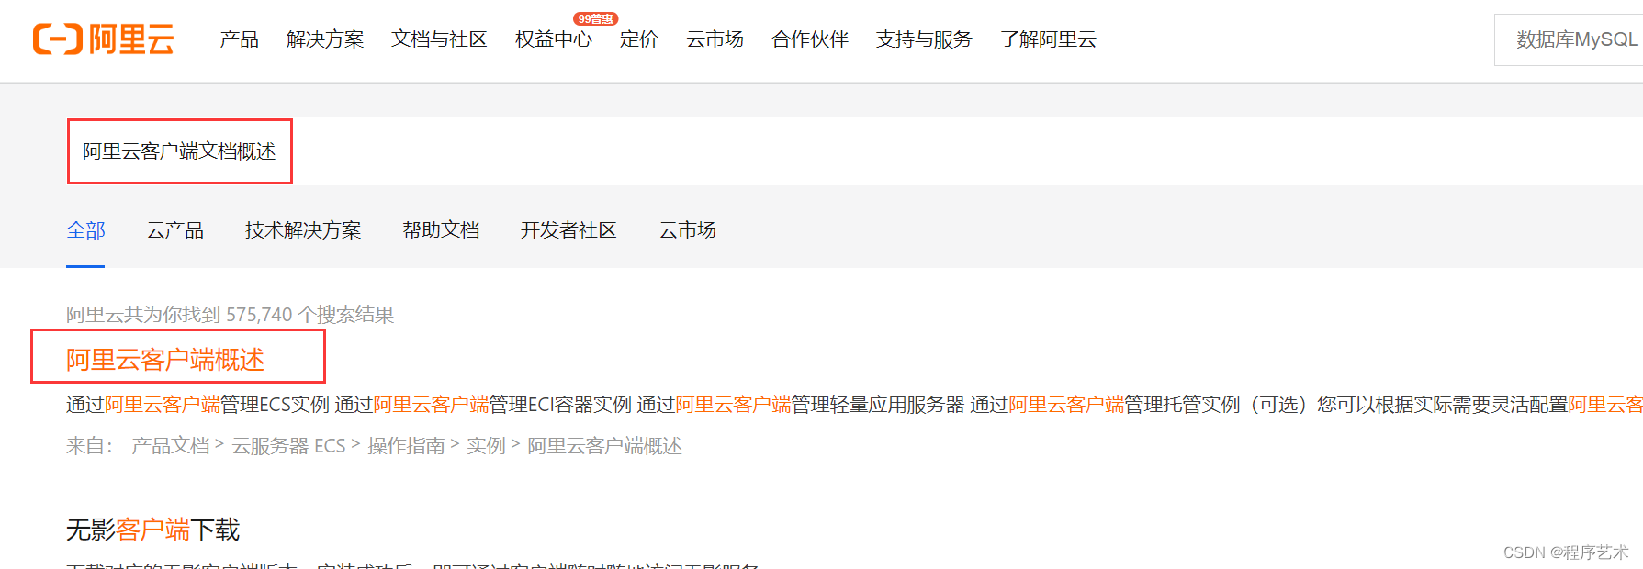Click the 575,740 search results count text

pyautogui.click(x=230, y=315)
